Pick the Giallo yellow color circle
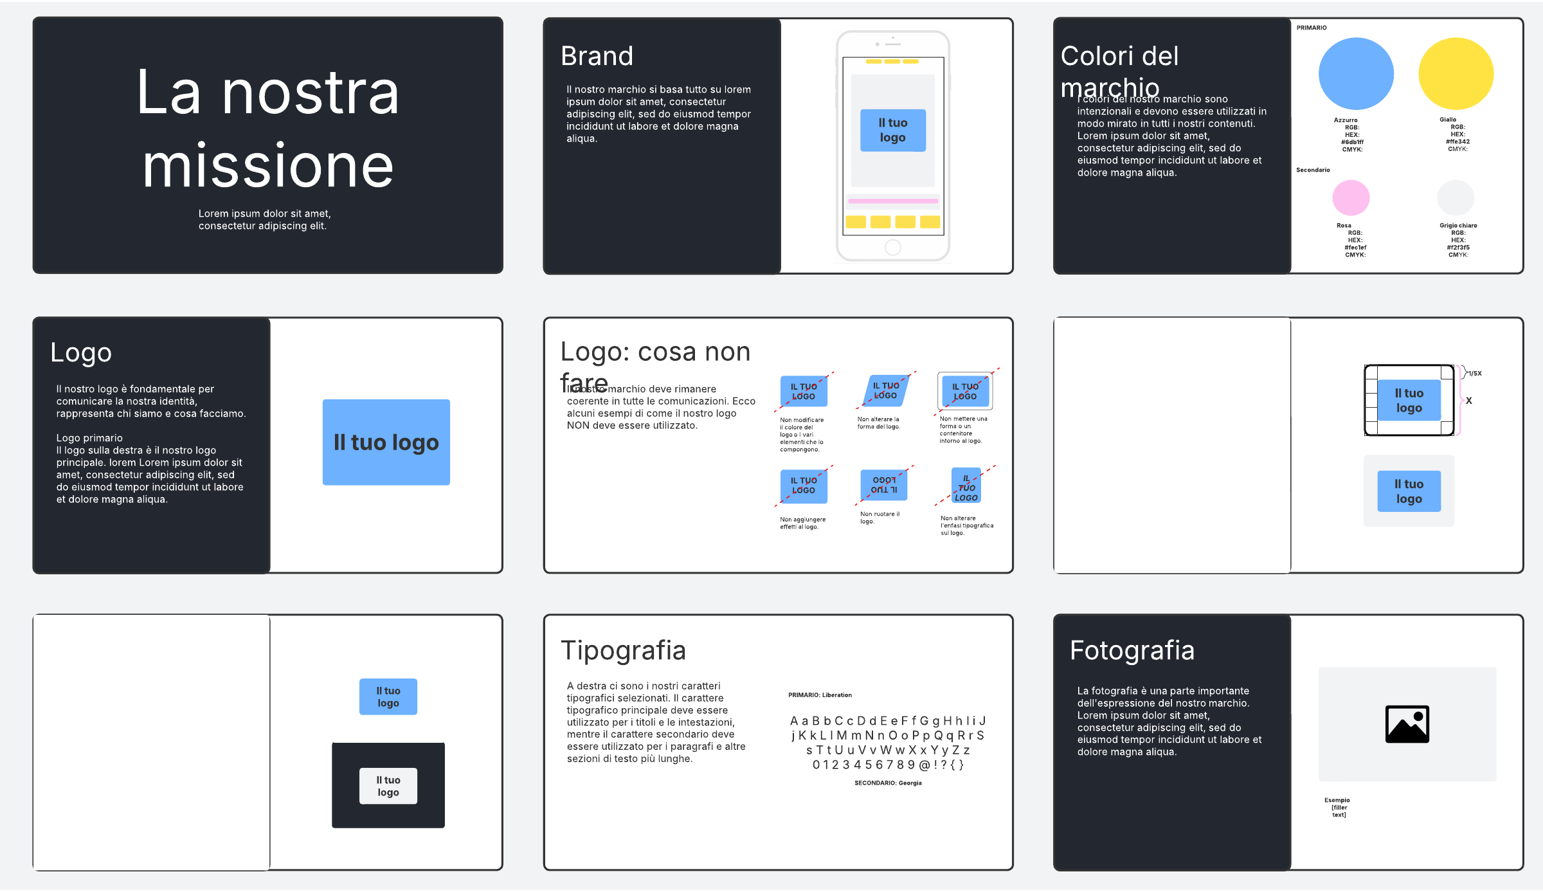 [1456, 74]
